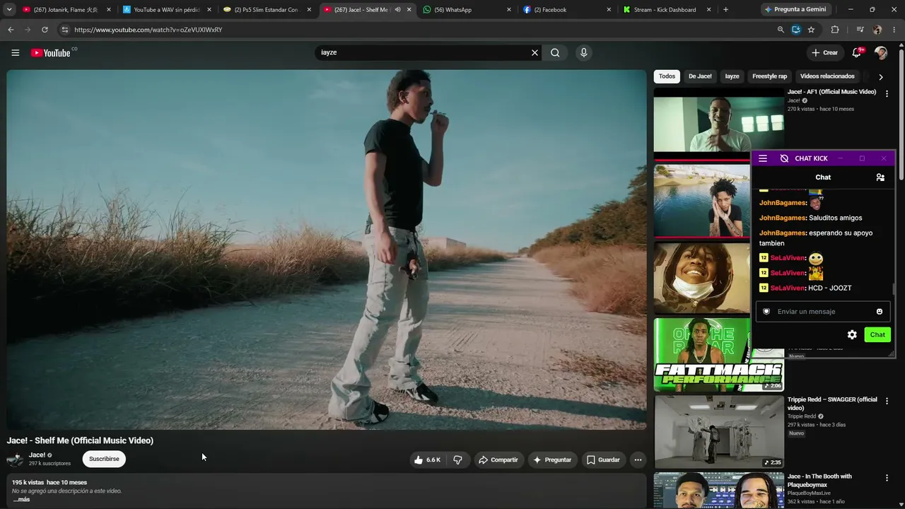
Task: Send message with green Chat button
Action: [877, 334]
